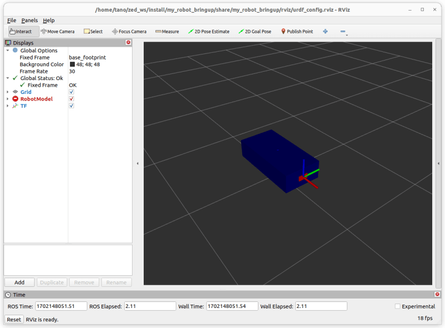Click the Global Options gear icon

(x=16, y=50)
